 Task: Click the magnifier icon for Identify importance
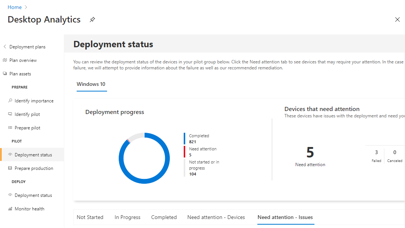(10, 100)
